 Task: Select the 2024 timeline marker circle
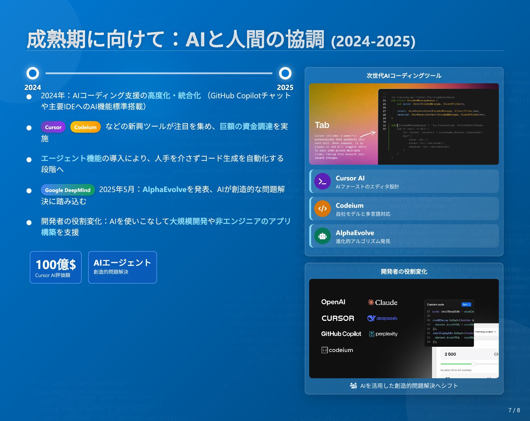(33, 73)
